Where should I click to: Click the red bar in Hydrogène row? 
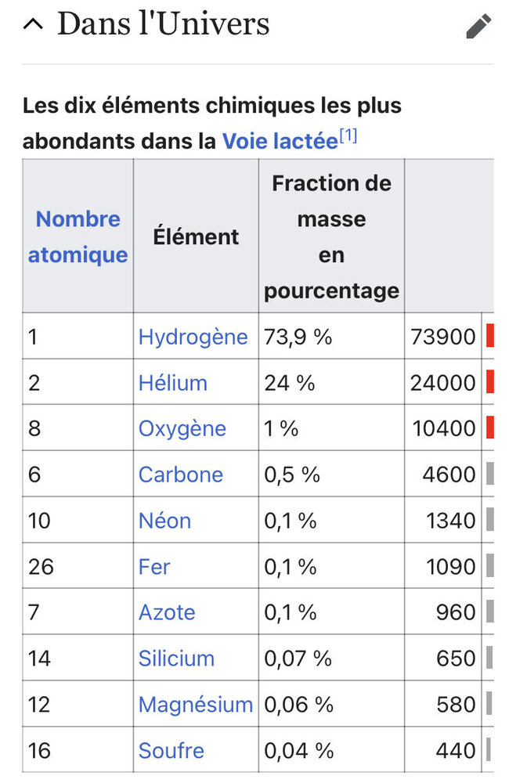point(489,337)
